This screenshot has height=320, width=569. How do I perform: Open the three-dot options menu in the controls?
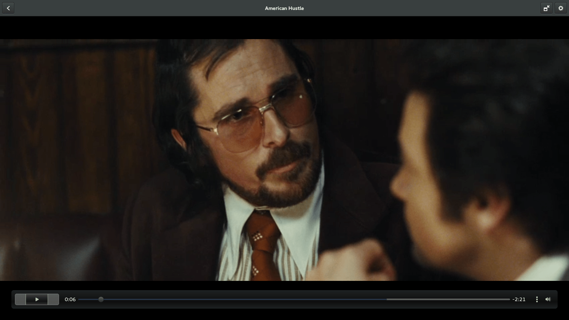coord(537,299)
